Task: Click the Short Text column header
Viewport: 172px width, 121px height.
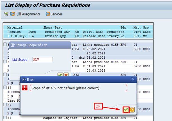Action: (52, 28)
